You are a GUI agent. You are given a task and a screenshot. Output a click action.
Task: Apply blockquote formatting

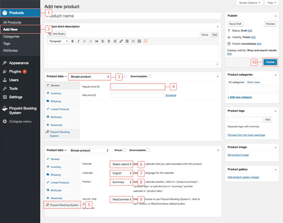[97, 41]
